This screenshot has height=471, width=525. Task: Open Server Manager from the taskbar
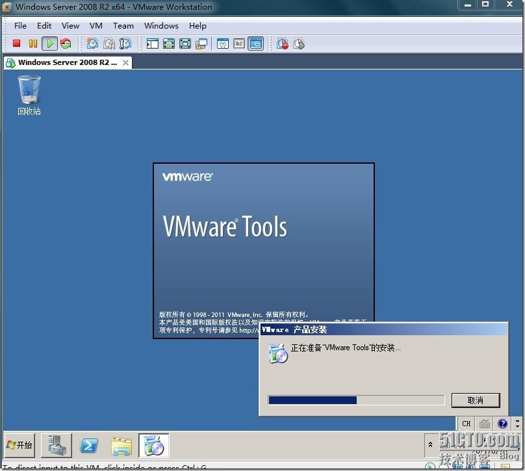57,445
